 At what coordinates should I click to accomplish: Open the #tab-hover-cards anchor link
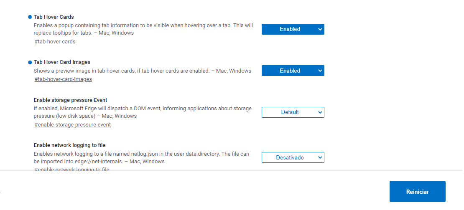tap(55, 42)
